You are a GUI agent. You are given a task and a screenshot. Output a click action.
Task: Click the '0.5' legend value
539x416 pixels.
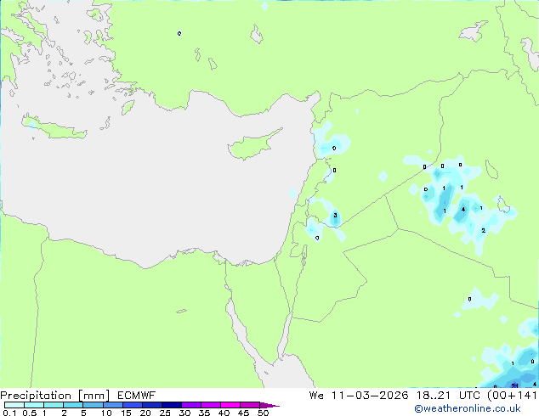[x=29, y=413]
